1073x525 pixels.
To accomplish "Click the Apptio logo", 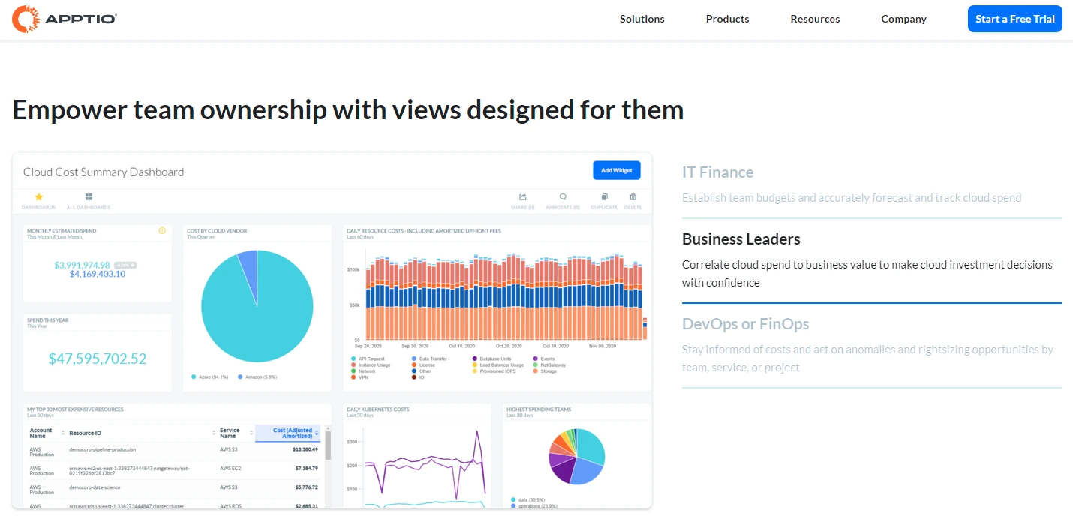I will pos(64,19).
